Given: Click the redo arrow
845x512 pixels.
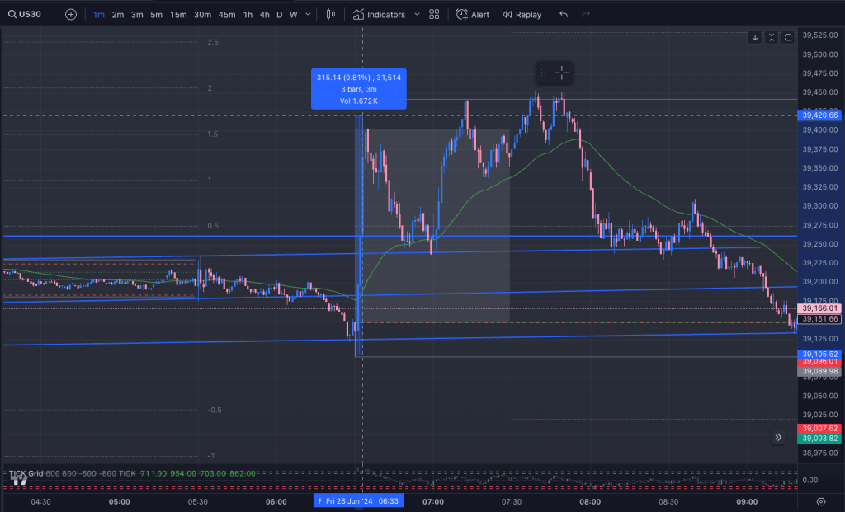Looking at the screenshot, I should pyautogui.click(x=586, y=14).
